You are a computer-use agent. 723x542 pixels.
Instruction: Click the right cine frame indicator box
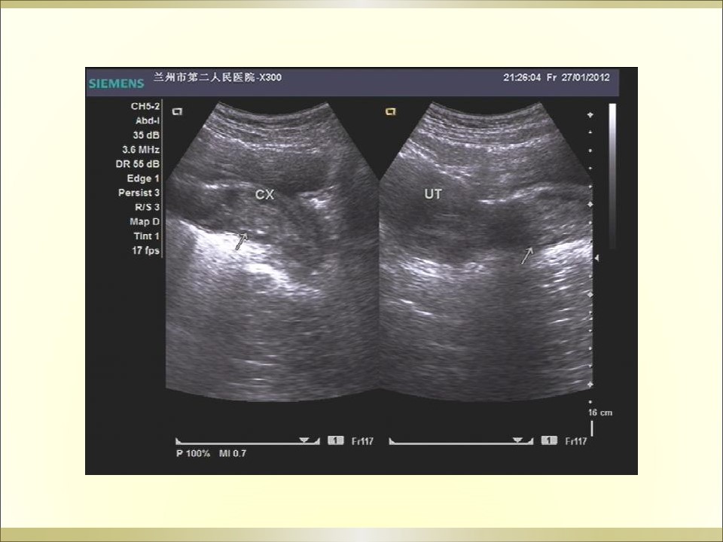(549, 440)
